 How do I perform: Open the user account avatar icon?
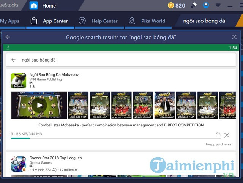point(206,6)
